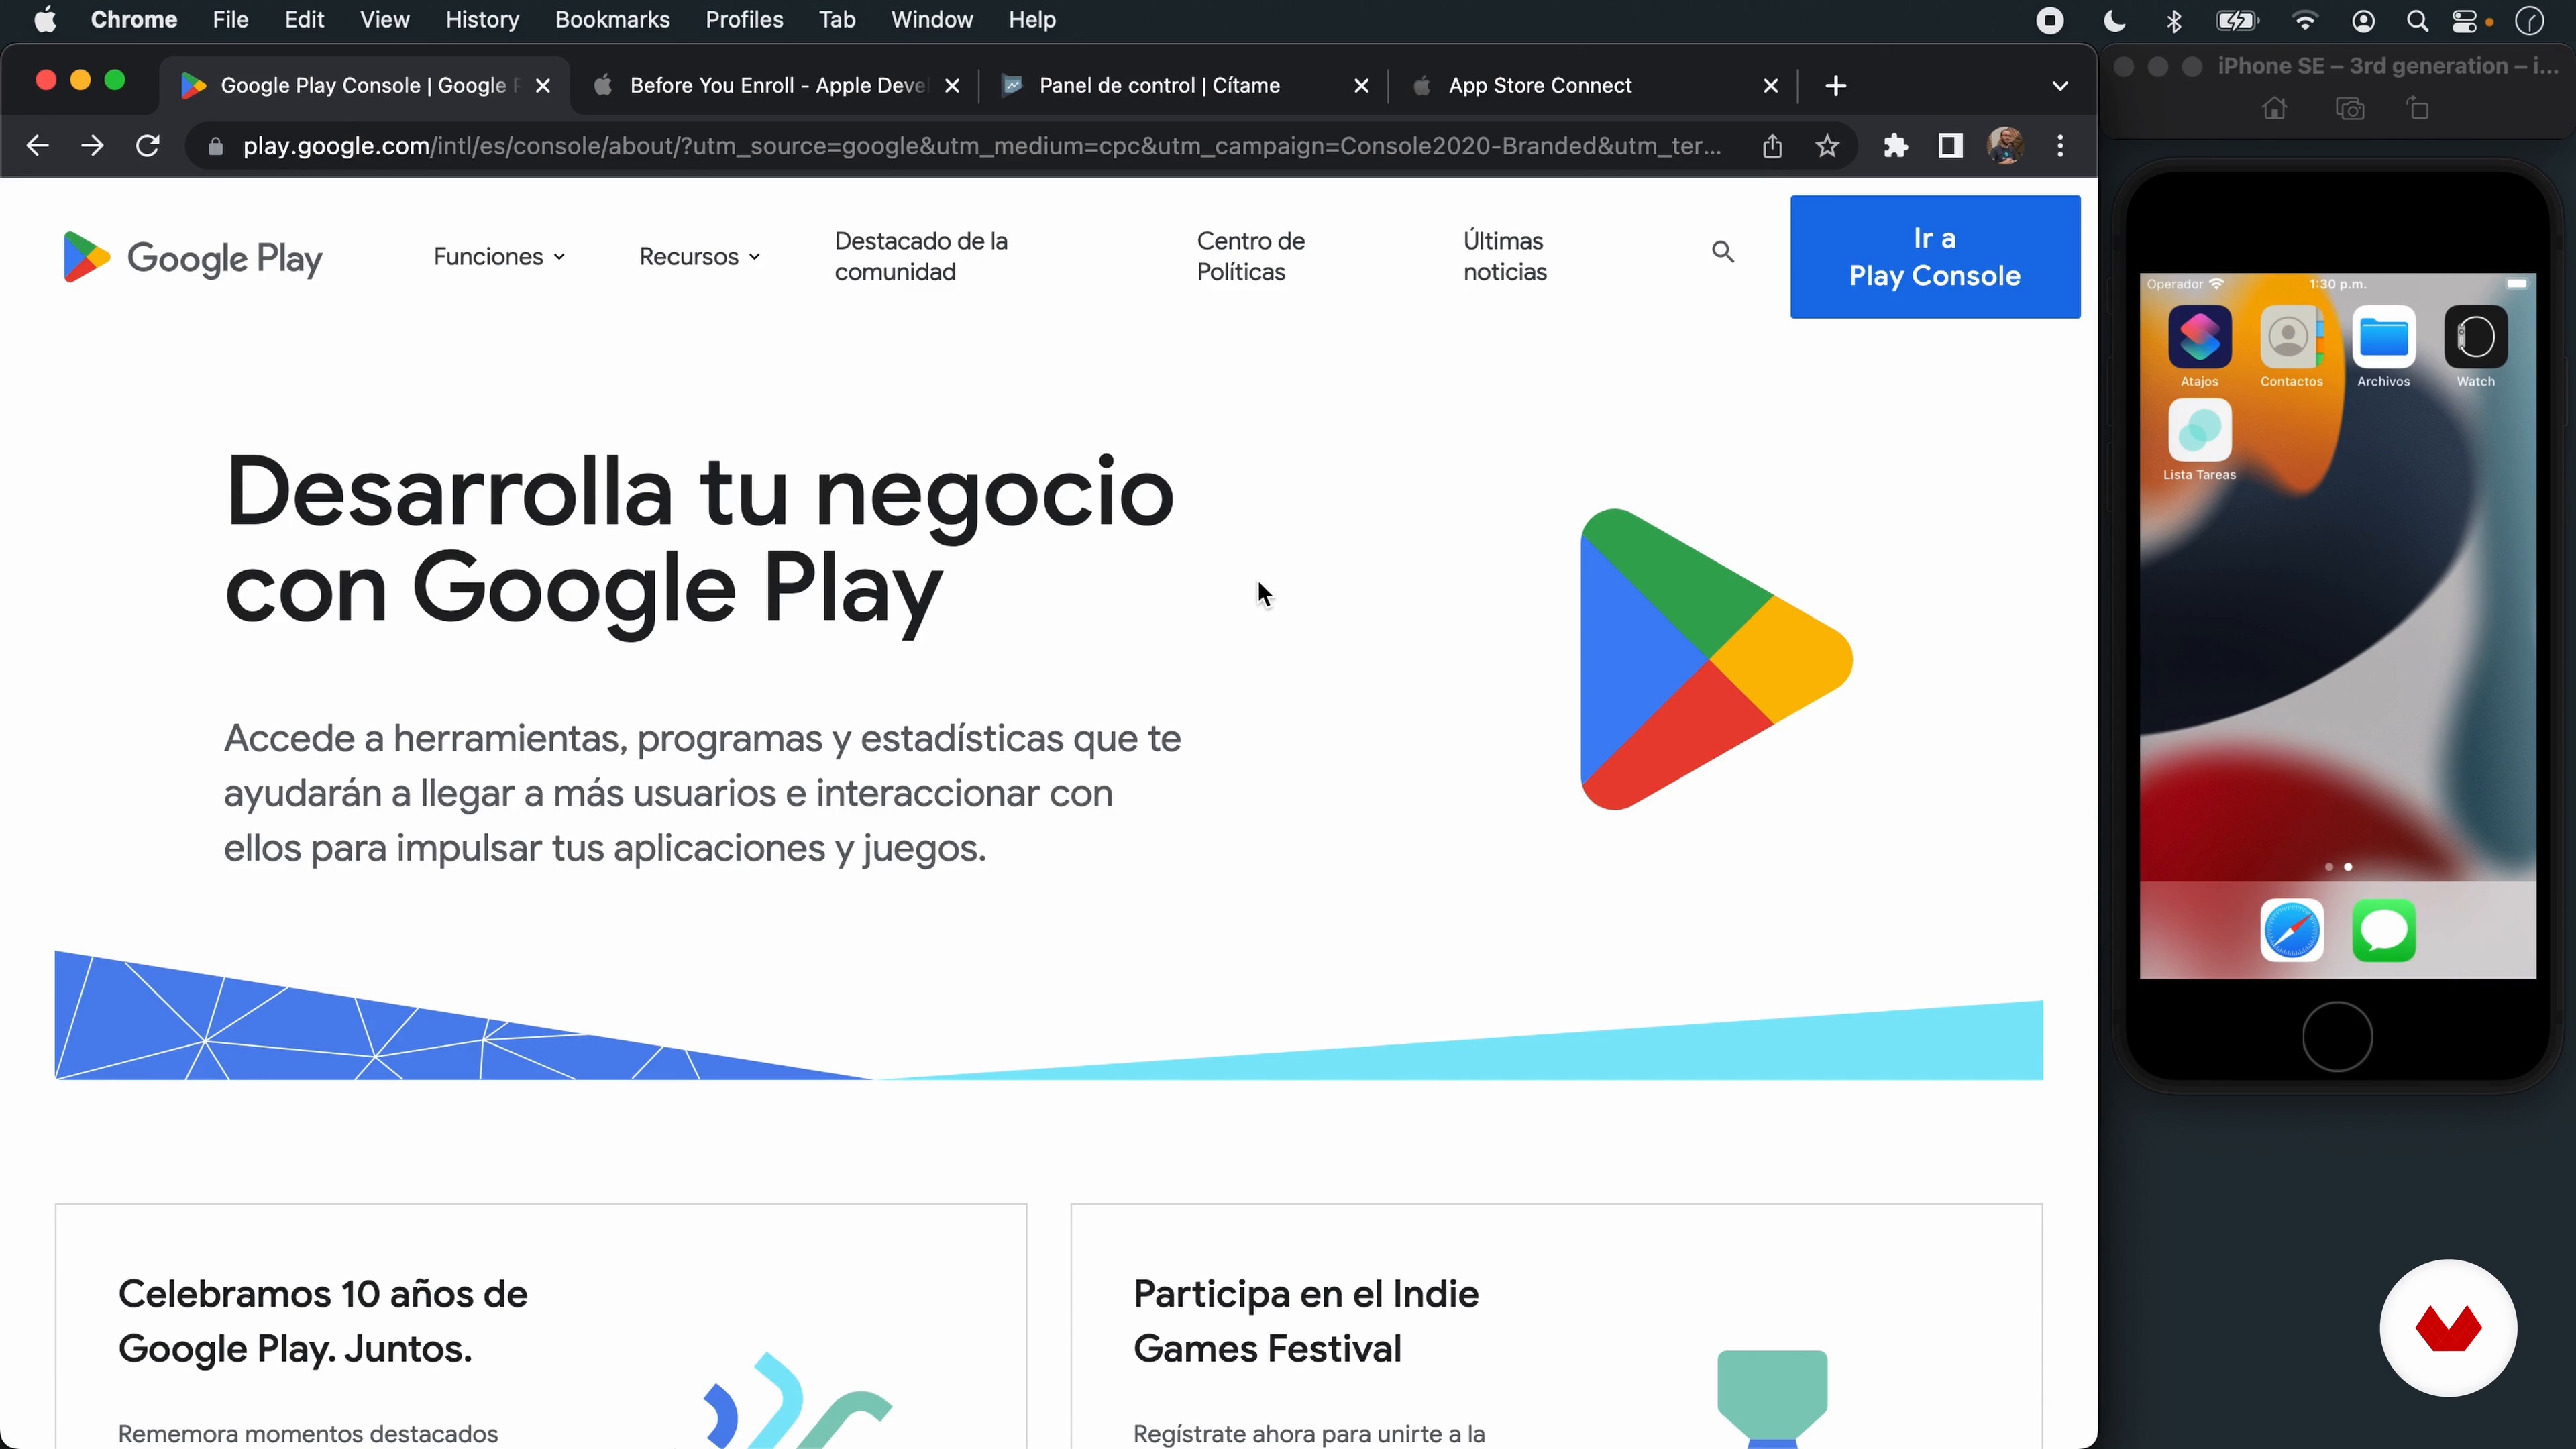Viewport: 2576px width, 1449px height.
Task: Open Destacado de la comunidad link
Action: tap(921, 257)
